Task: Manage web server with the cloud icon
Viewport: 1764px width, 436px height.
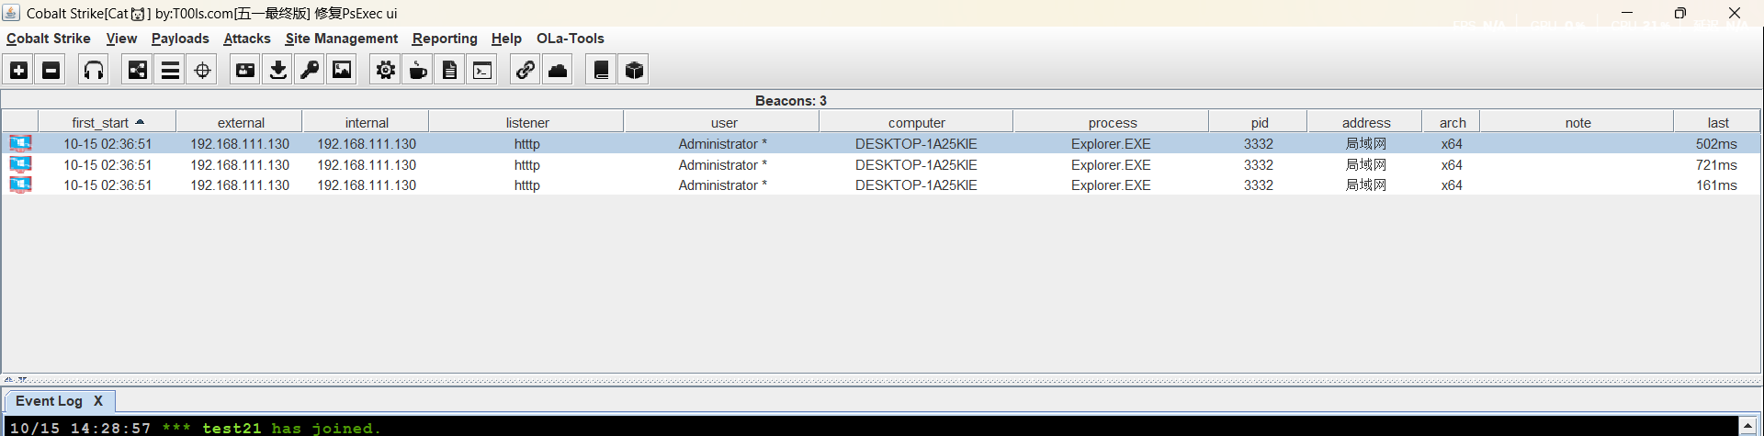Action: (x=558, y=70)
